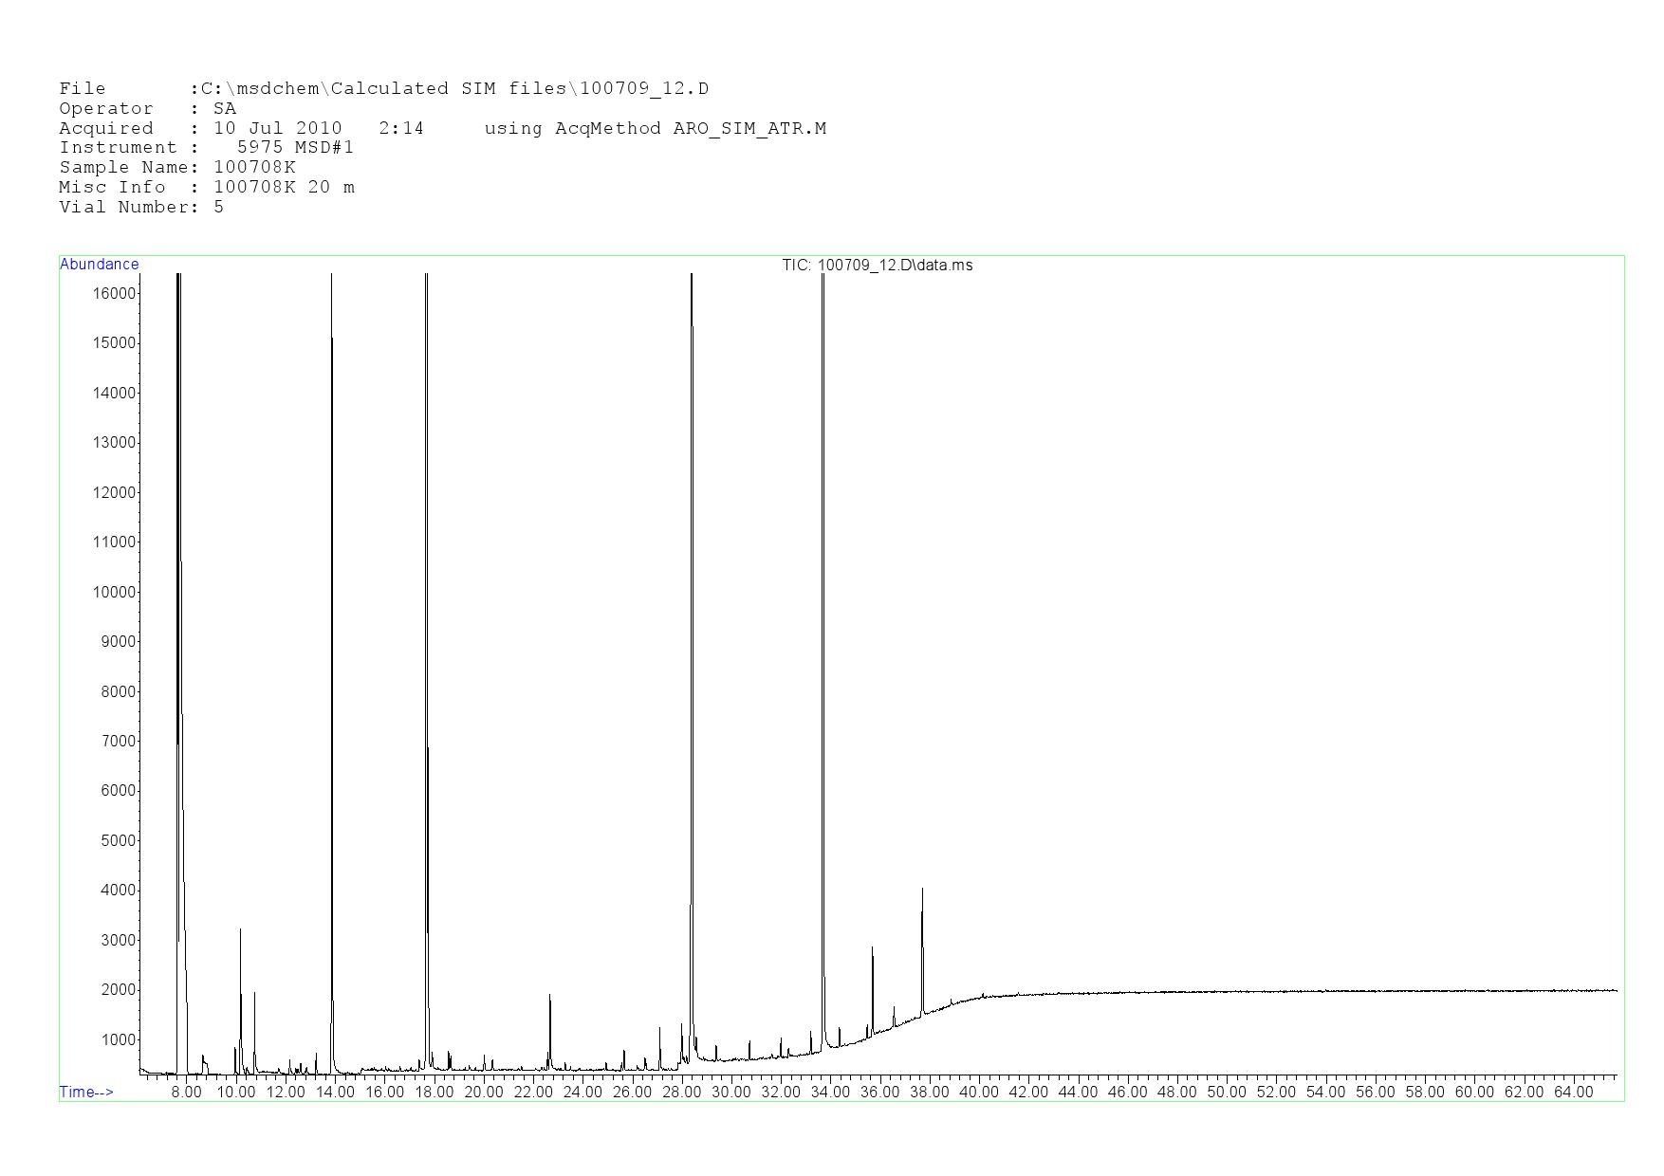Click the 10000 tick label on y-axis

[x=114, y=593]
